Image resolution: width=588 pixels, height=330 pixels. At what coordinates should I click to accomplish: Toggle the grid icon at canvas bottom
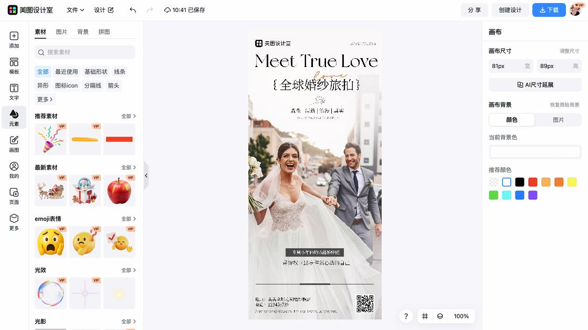tap(425, 316)
